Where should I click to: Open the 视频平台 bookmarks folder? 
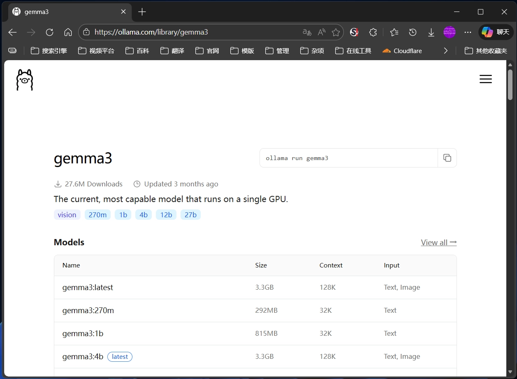coord(96,51)
